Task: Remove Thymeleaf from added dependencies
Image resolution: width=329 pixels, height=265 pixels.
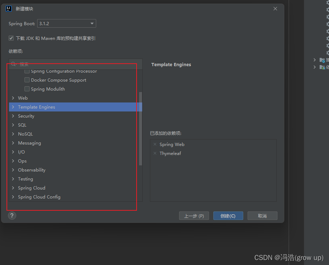Action: click(155, 153)
